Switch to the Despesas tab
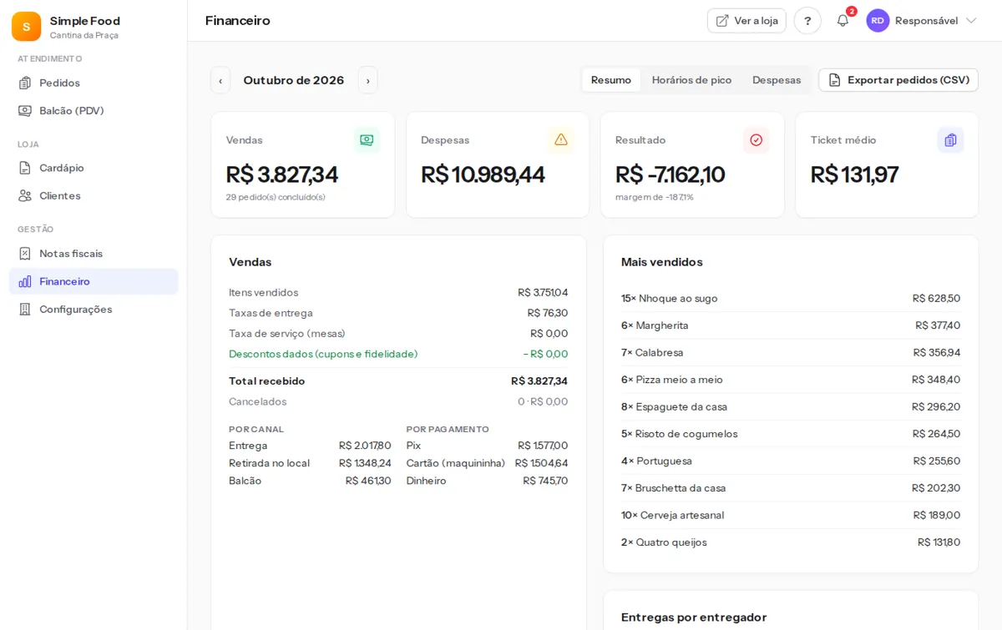The image size is (1002, 630). click(x=777, y=80)
